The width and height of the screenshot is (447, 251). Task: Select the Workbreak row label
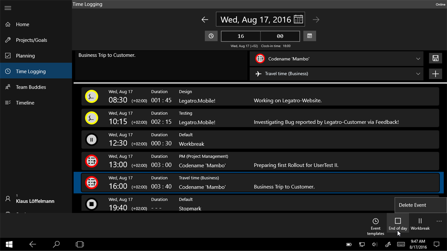[x=192, y=144]
